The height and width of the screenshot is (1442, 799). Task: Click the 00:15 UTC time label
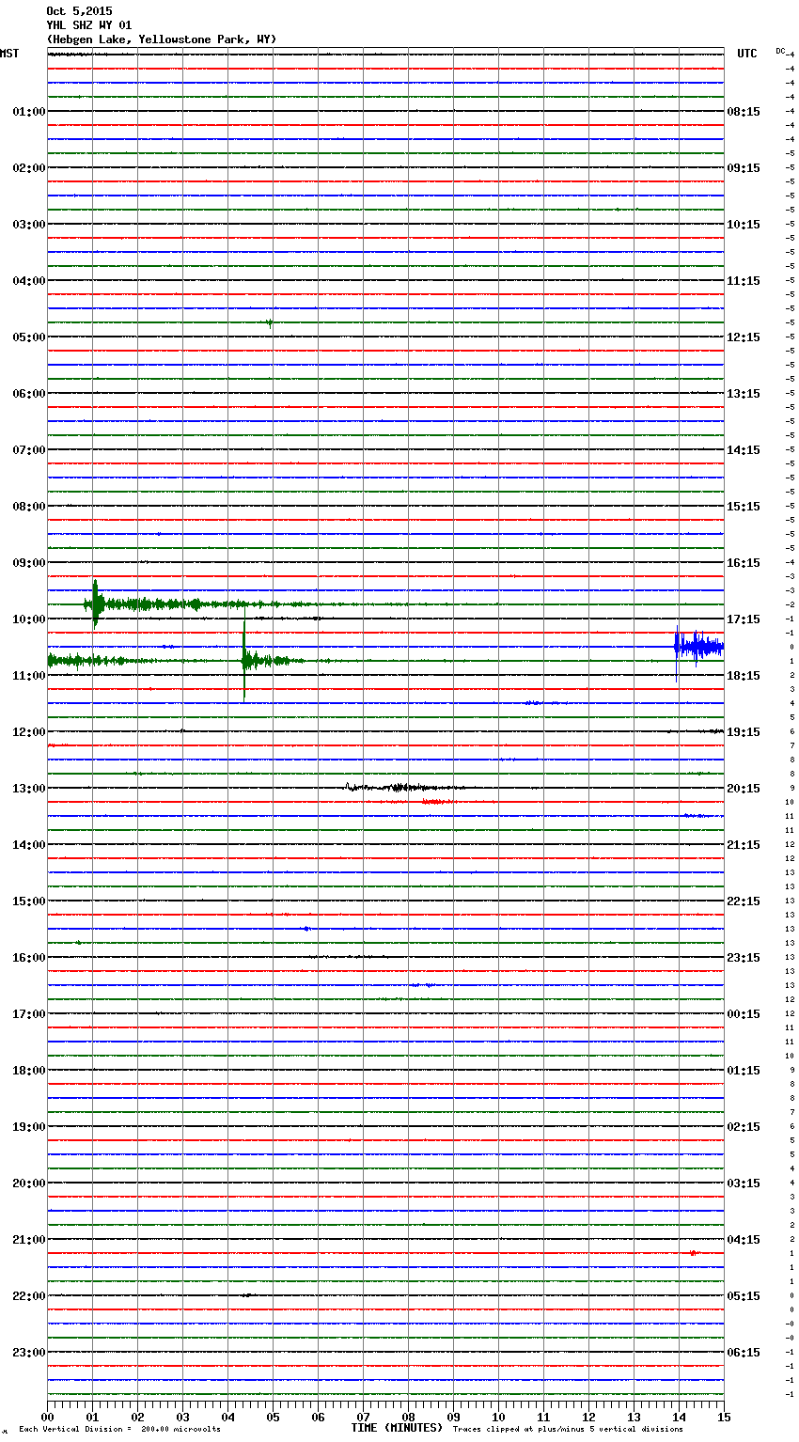[744, 1014]
